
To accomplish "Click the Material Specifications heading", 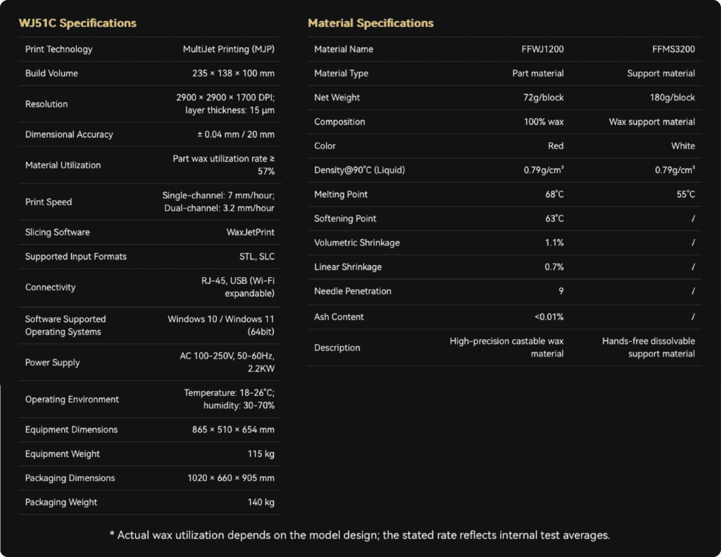I will click(370, 23).
